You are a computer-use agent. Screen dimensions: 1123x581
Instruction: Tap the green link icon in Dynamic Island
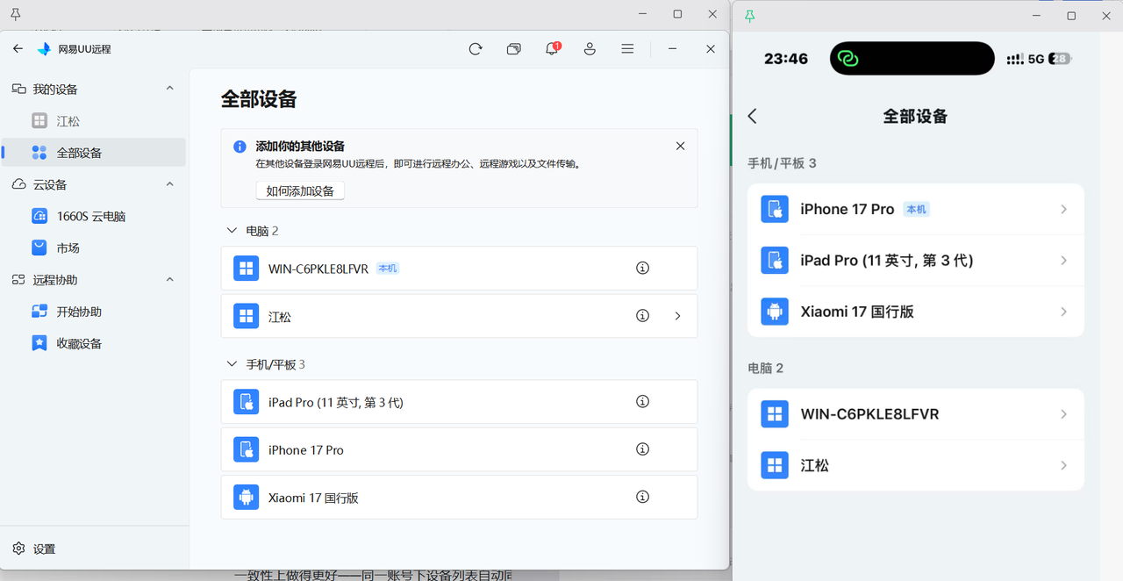pos(848,59)
